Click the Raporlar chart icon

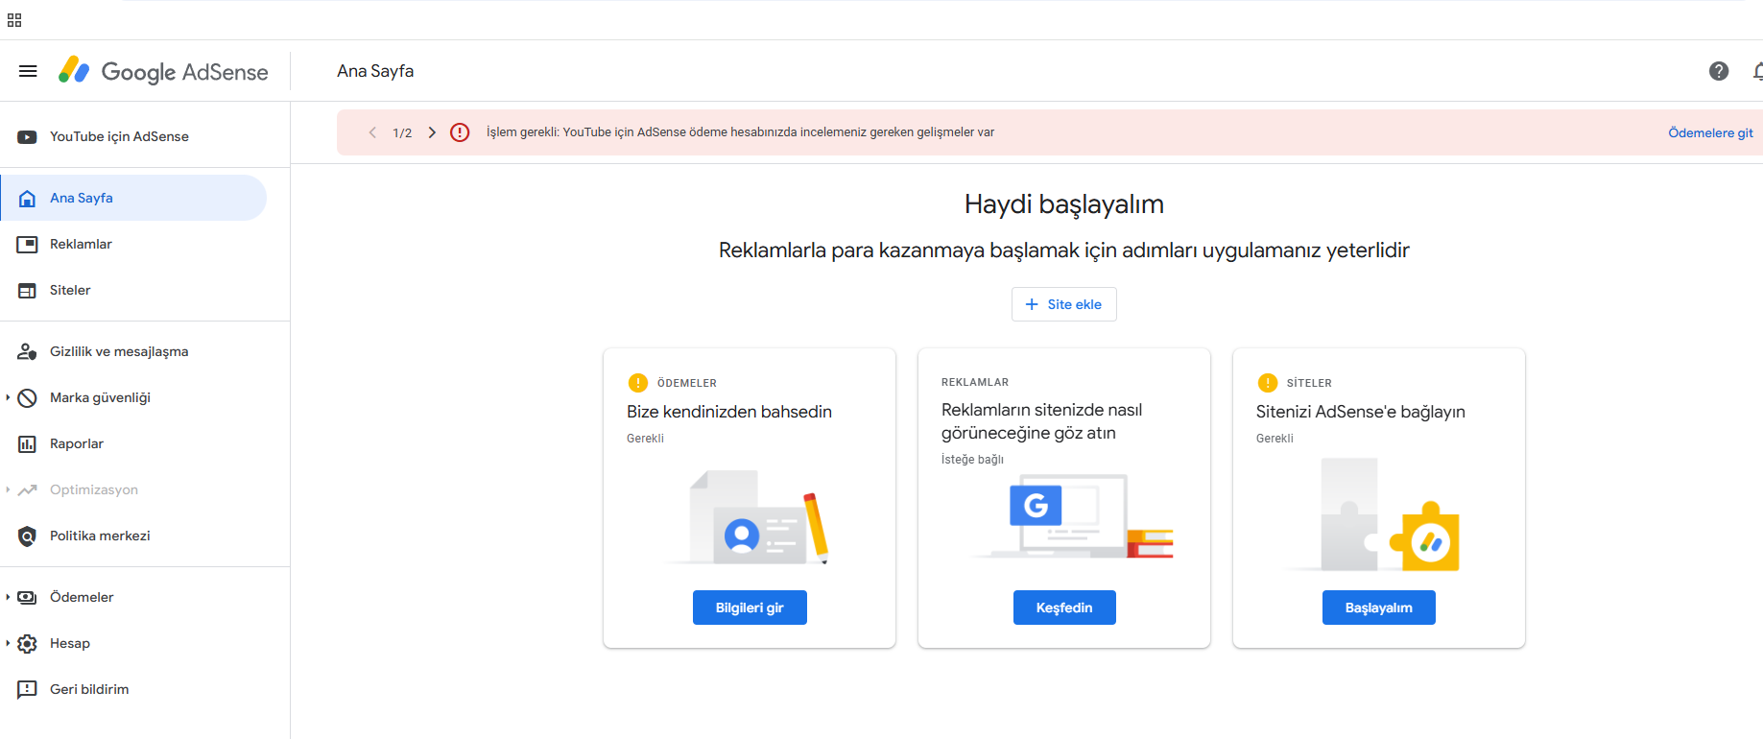(27, 444)
